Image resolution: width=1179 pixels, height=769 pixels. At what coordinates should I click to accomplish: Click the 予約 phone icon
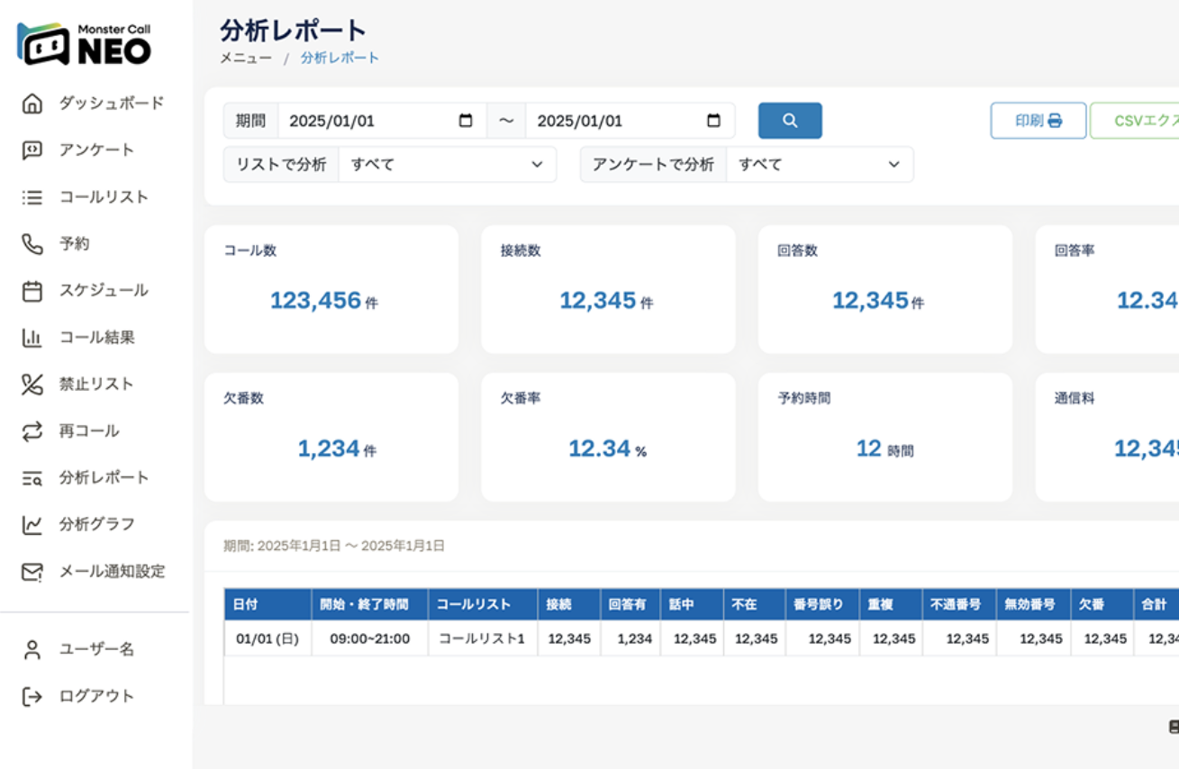click(x=32, y=244)
